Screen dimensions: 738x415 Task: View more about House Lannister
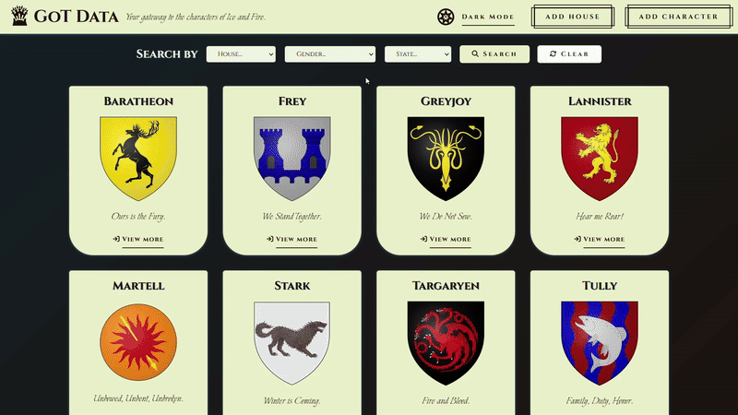tap(600, 239)
